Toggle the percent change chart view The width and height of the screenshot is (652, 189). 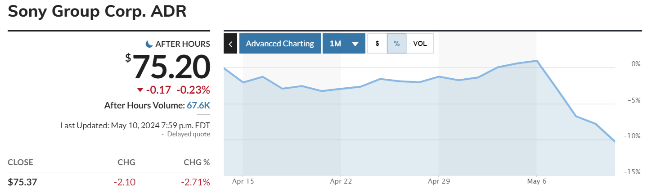click(x=397, y=44)
